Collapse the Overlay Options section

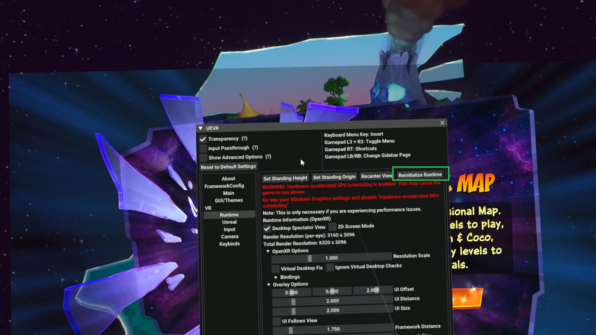click(x=269, y=285)
